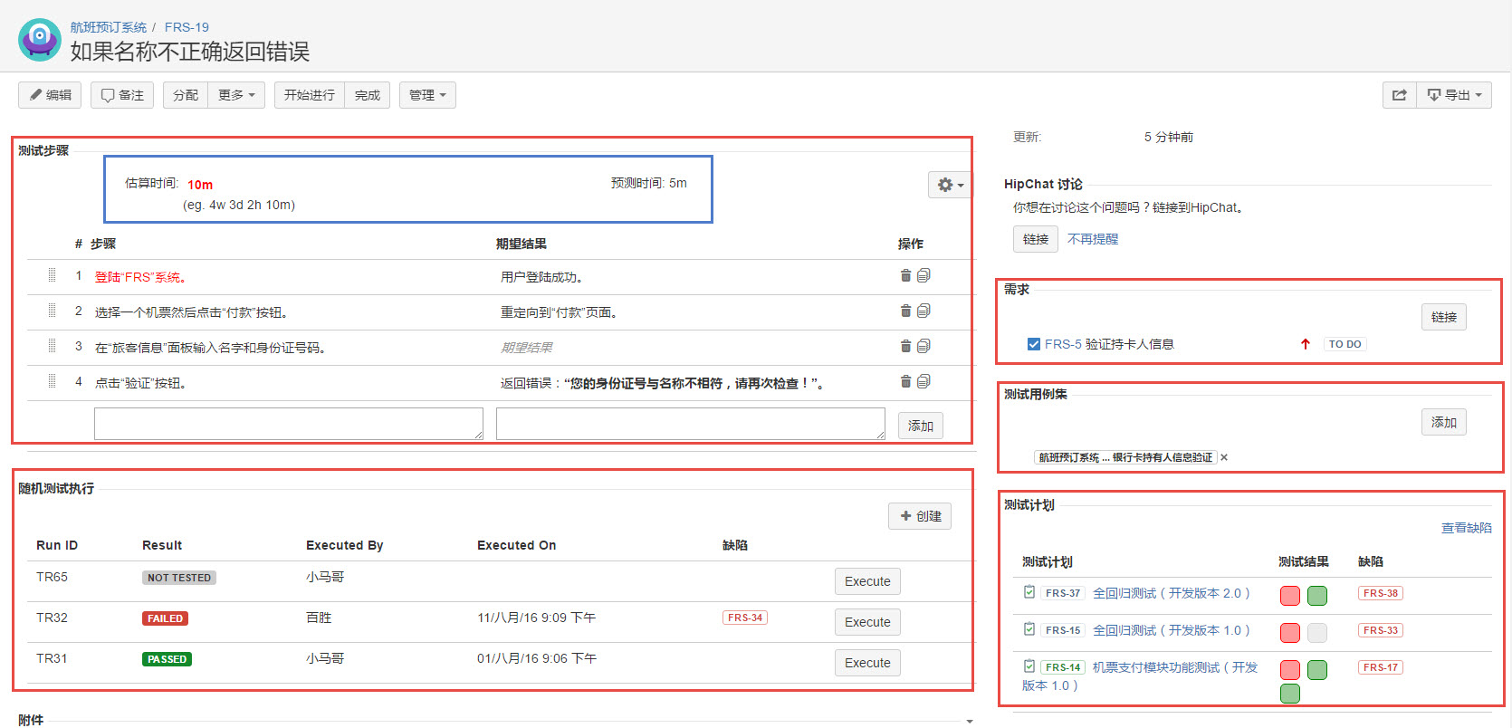Click the green result box for FRS-37
This screenshot has height=728, width=1512.
click(1317, 596)
